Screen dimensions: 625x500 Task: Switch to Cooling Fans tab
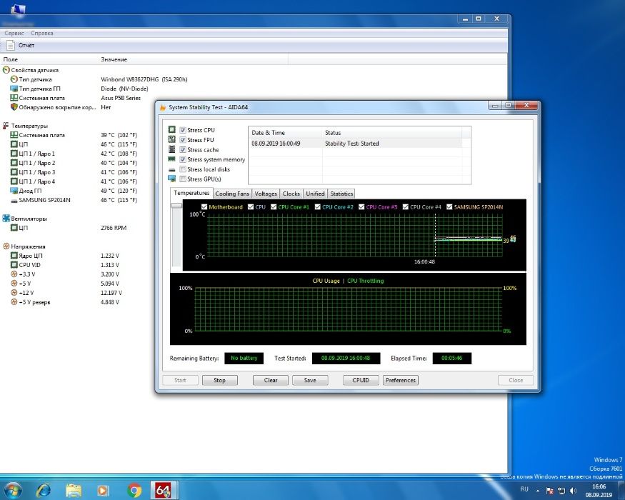point(232,194)
